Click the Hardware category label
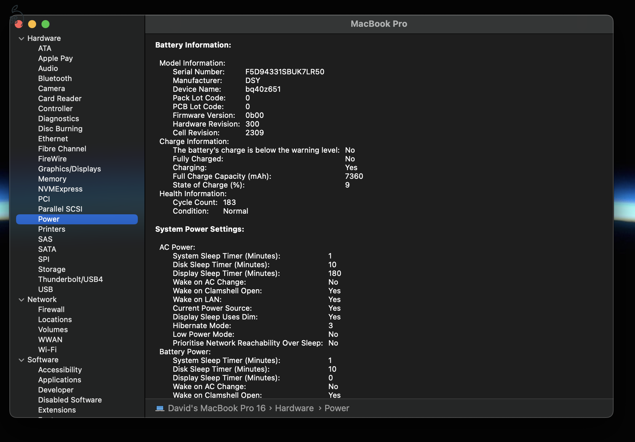The image size is (635, 442). pyautogui.click(x=44, y=38)
